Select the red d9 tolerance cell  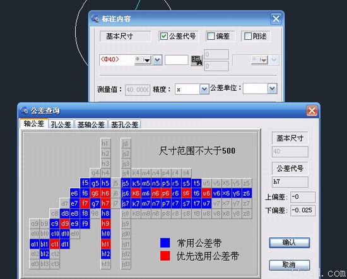click(x=65, y=223)
